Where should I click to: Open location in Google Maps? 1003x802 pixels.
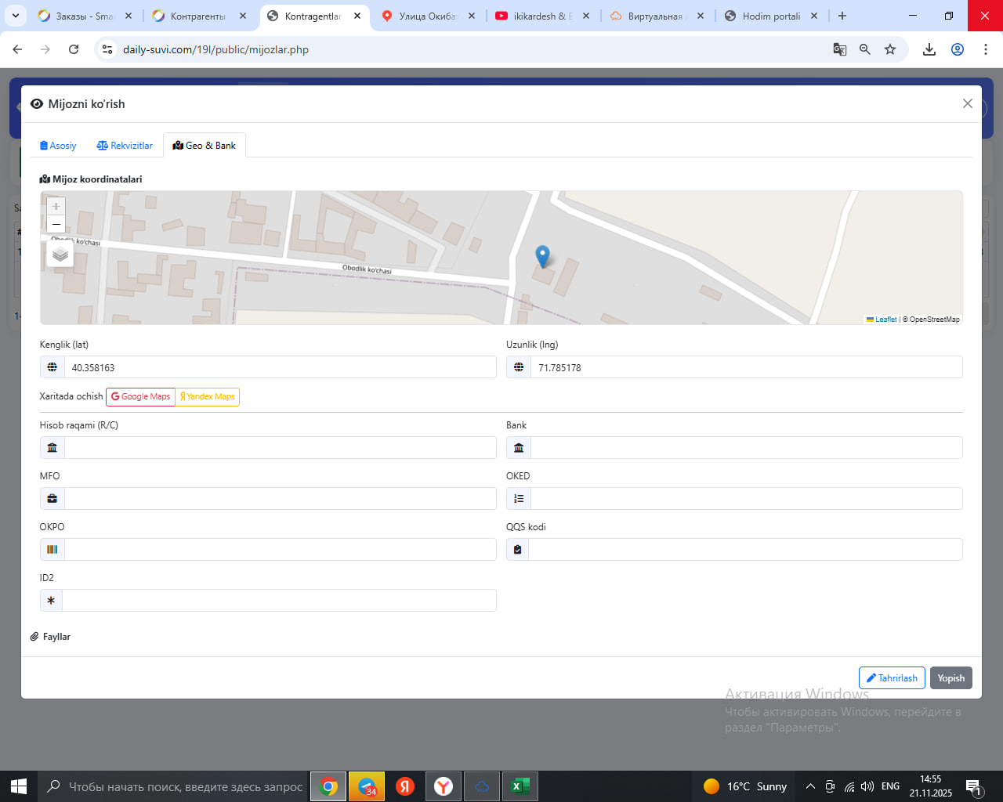(x=140, y=397)
